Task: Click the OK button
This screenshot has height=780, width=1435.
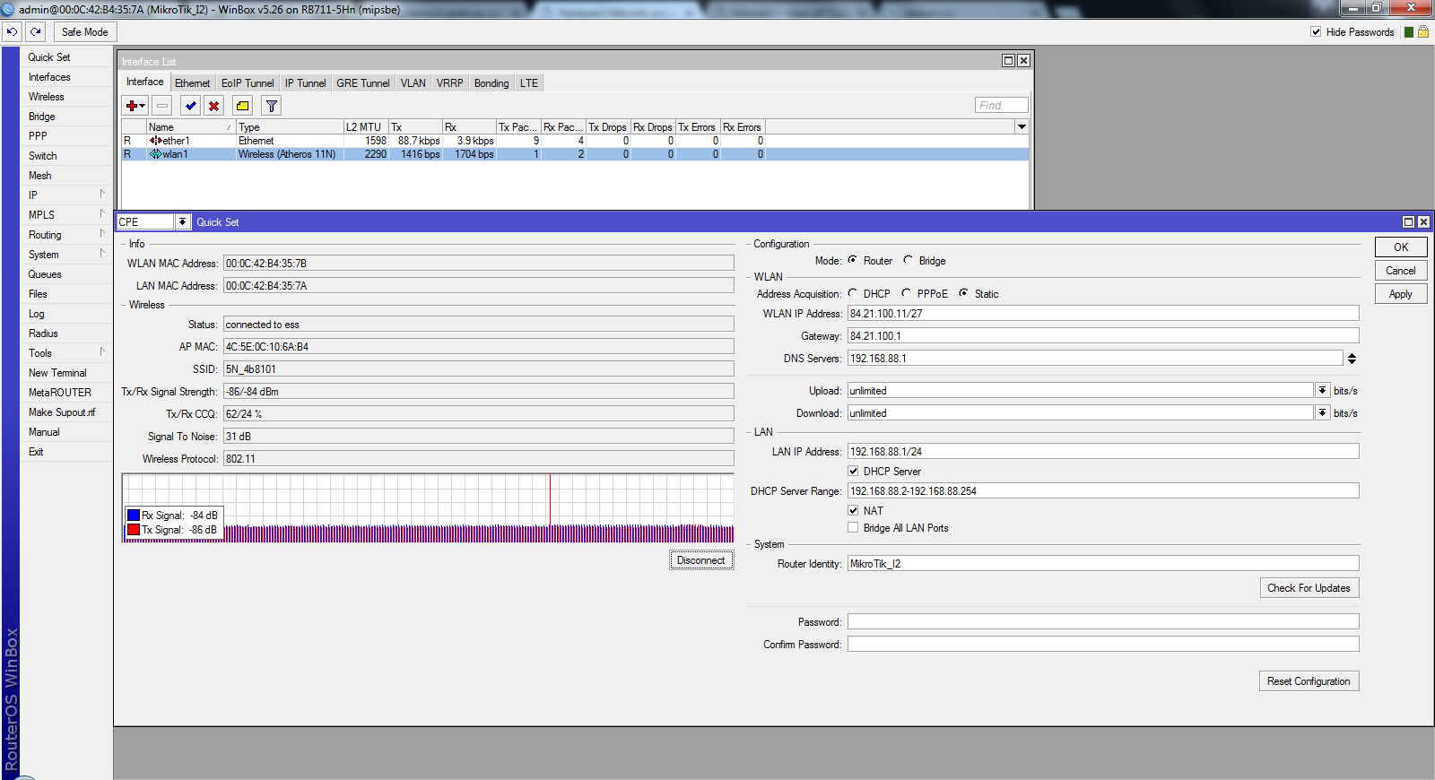Action: click(1401, 247)
